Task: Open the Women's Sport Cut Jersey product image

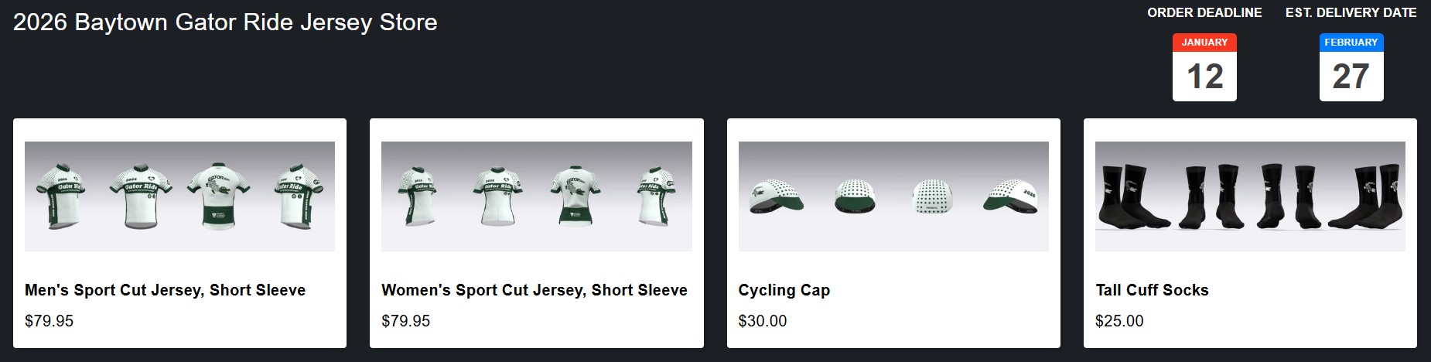Action: click(x=537, y=196)
